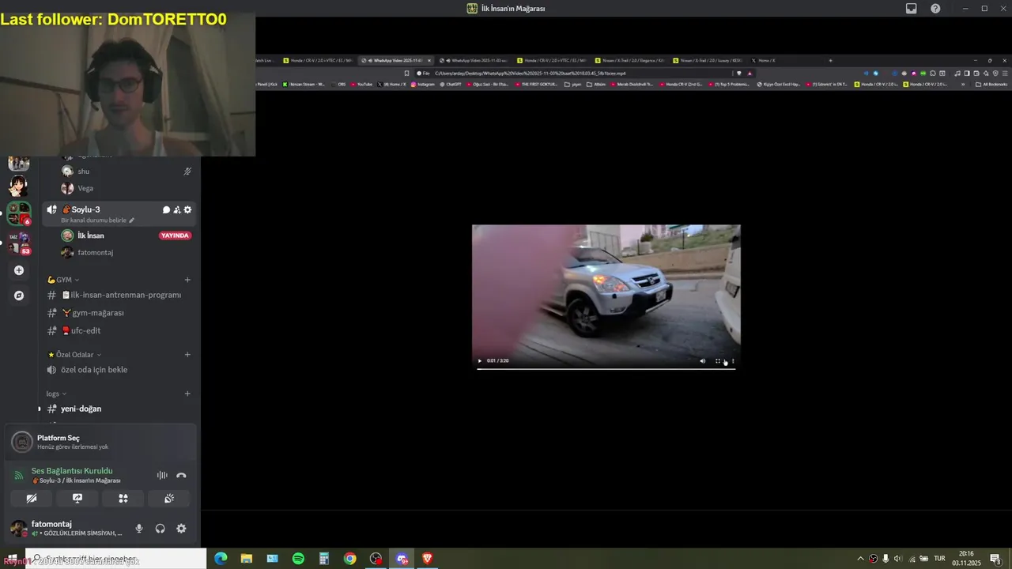Viewport: 1012px width, 569px height.
Task: Show hidden system tray icons chevron
Action: (x=860, y=559)
